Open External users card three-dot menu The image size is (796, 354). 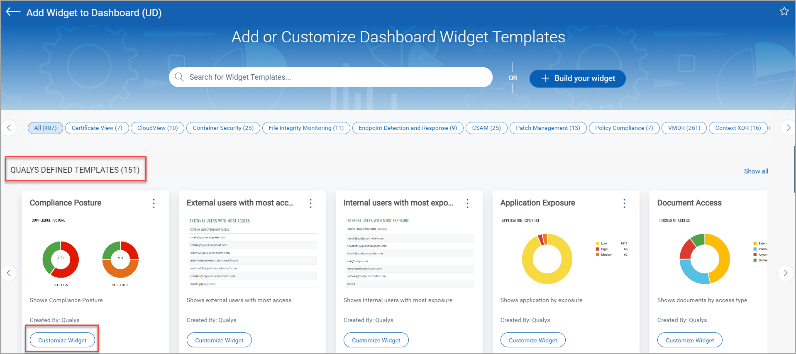coord(310,203)
